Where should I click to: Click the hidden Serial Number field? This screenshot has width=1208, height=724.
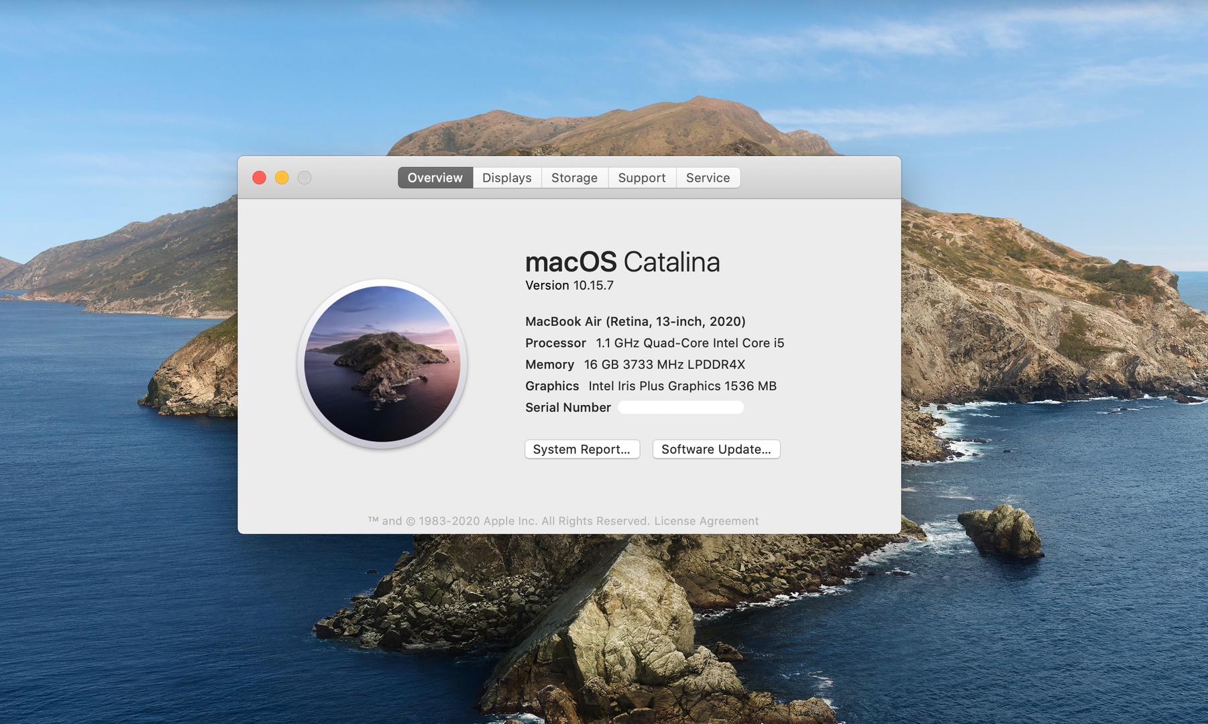(x=680, y=408)
